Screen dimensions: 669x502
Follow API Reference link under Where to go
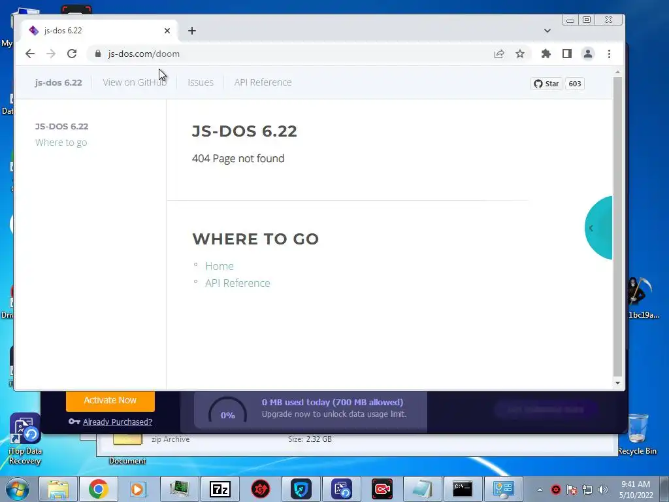238,283
